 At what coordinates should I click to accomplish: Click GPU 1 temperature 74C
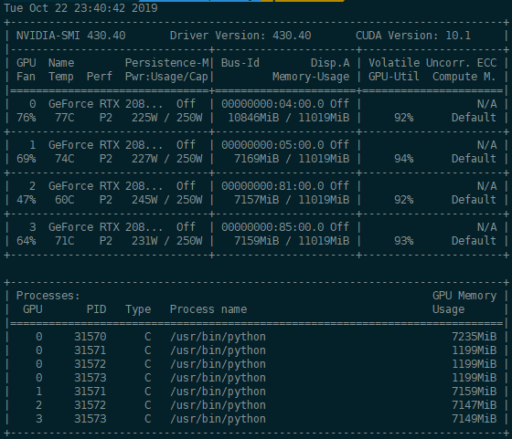pyautogui.click(x=65, y=159)
